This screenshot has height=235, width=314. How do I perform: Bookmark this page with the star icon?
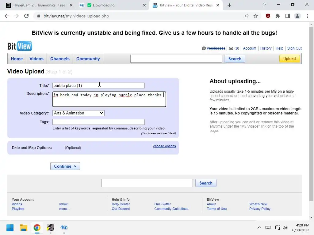click(x=256, y=16)
